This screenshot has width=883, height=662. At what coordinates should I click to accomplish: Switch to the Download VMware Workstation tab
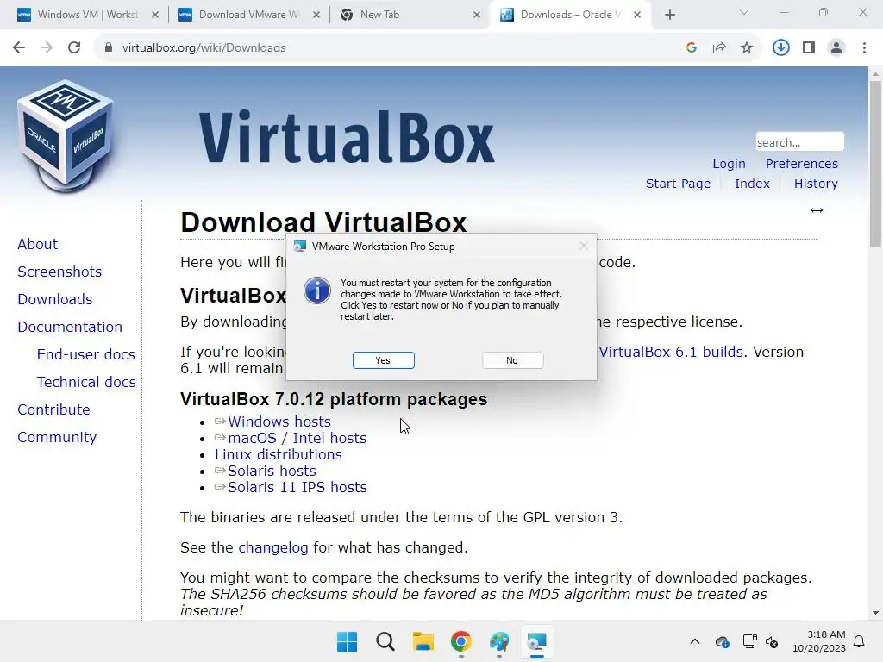[x=249, y=15]
